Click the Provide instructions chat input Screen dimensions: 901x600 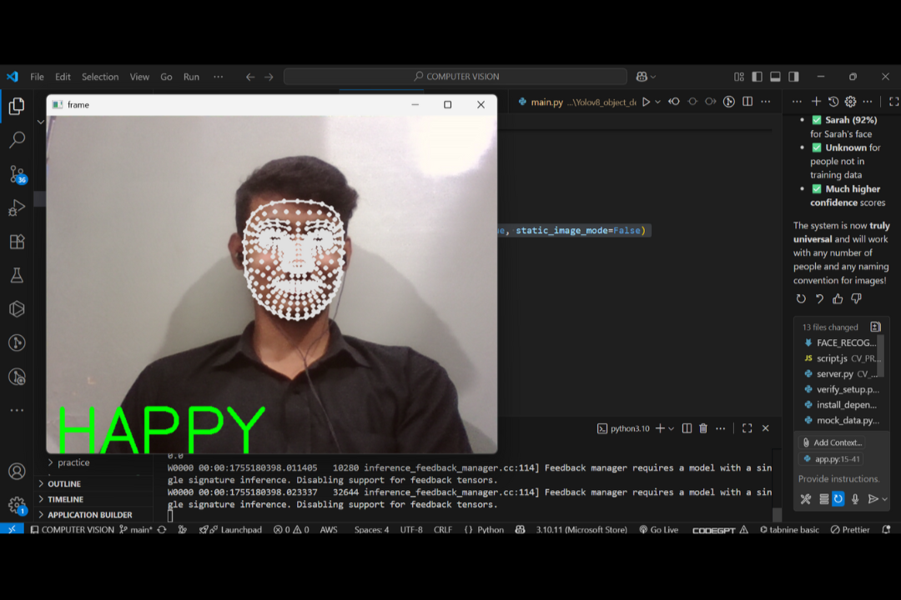[x=838, y=479]
